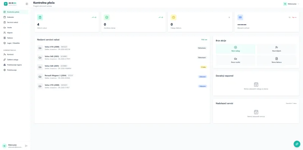This screenshot has height=150, width=303.
Task: Click the Zakazano badge on Renault Megane row
Action: [x=202, y=77]
